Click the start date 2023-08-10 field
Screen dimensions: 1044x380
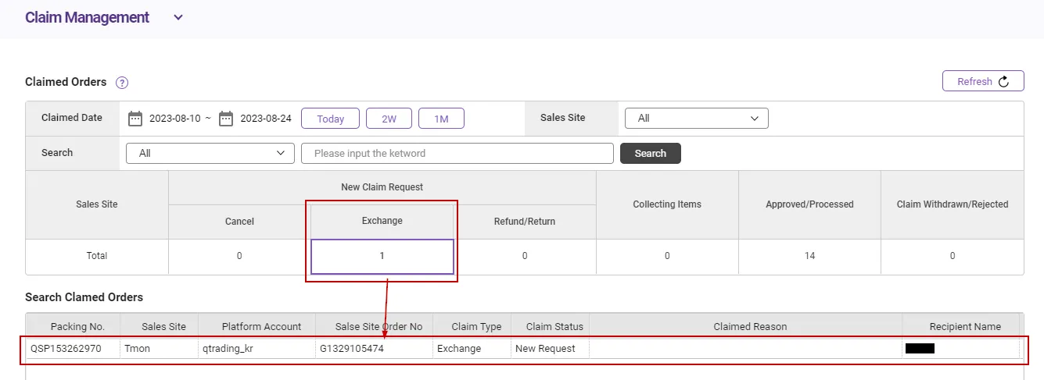[x=176, y=119]
